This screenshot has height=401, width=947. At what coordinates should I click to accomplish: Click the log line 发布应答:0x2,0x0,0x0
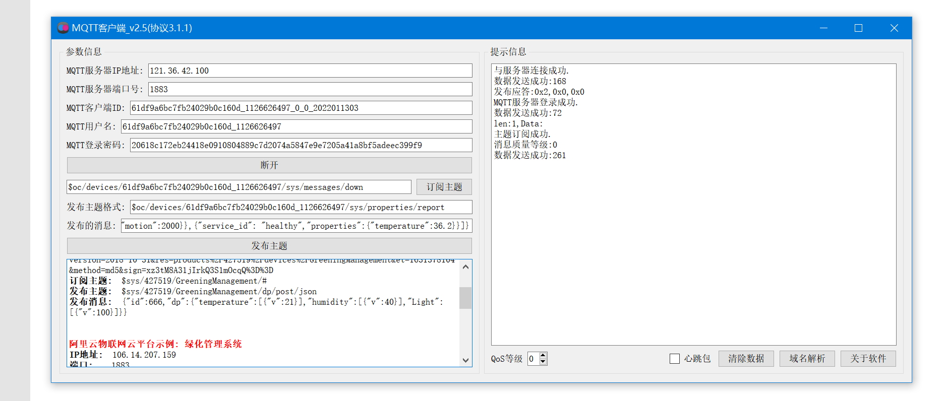[x=539, y=92]
